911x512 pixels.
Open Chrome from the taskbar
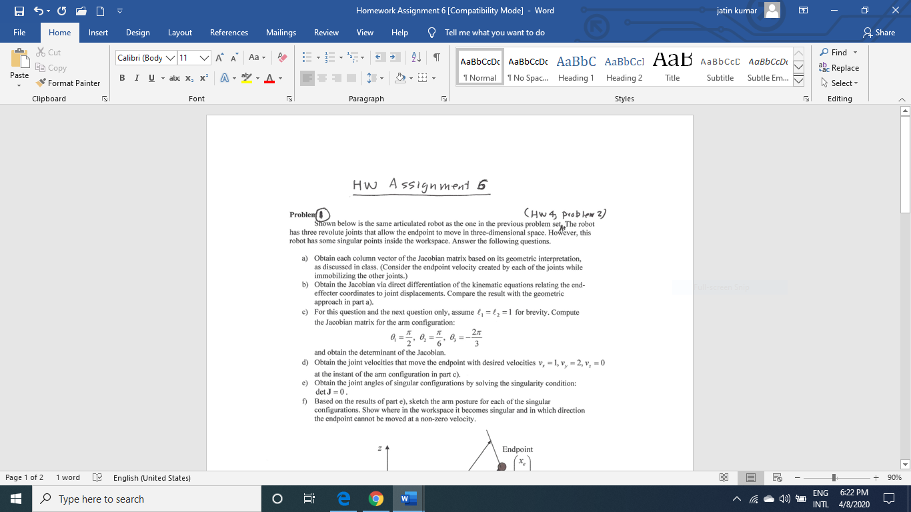click(x=377, y=498)
